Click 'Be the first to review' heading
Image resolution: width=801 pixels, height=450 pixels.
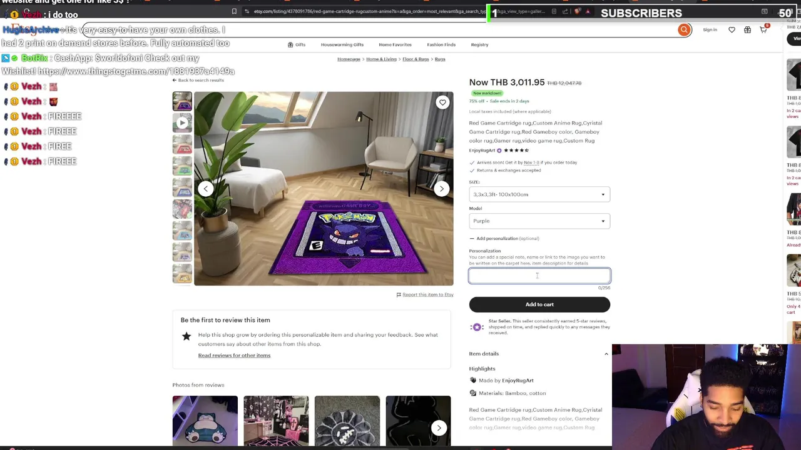[x=225, y=320]
